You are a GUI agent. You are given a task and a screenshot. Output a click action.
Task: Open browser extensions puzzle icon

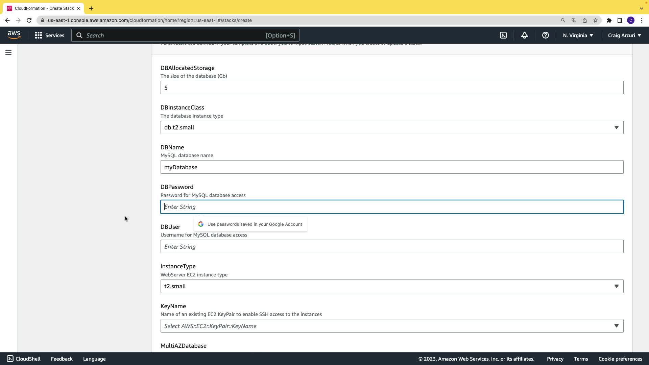609,20
